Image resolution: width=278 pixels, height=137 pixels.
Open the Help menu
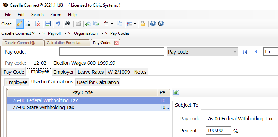pos(72,15)
